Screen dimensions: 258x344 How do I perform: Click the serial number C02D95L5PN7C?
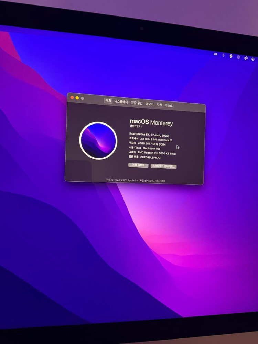pyautogui.click(x=150, y=157)
